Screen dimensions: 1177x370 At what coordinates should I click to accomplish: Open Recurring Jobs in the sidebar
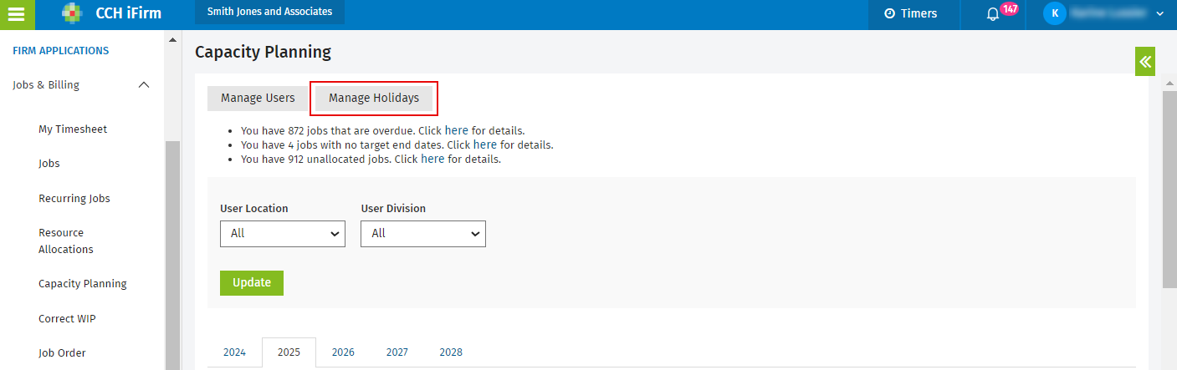tap(74, 199)
